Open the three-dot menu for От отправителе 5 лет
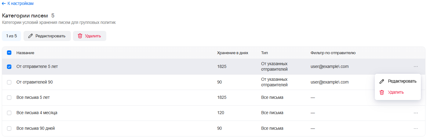 point(416,66)
